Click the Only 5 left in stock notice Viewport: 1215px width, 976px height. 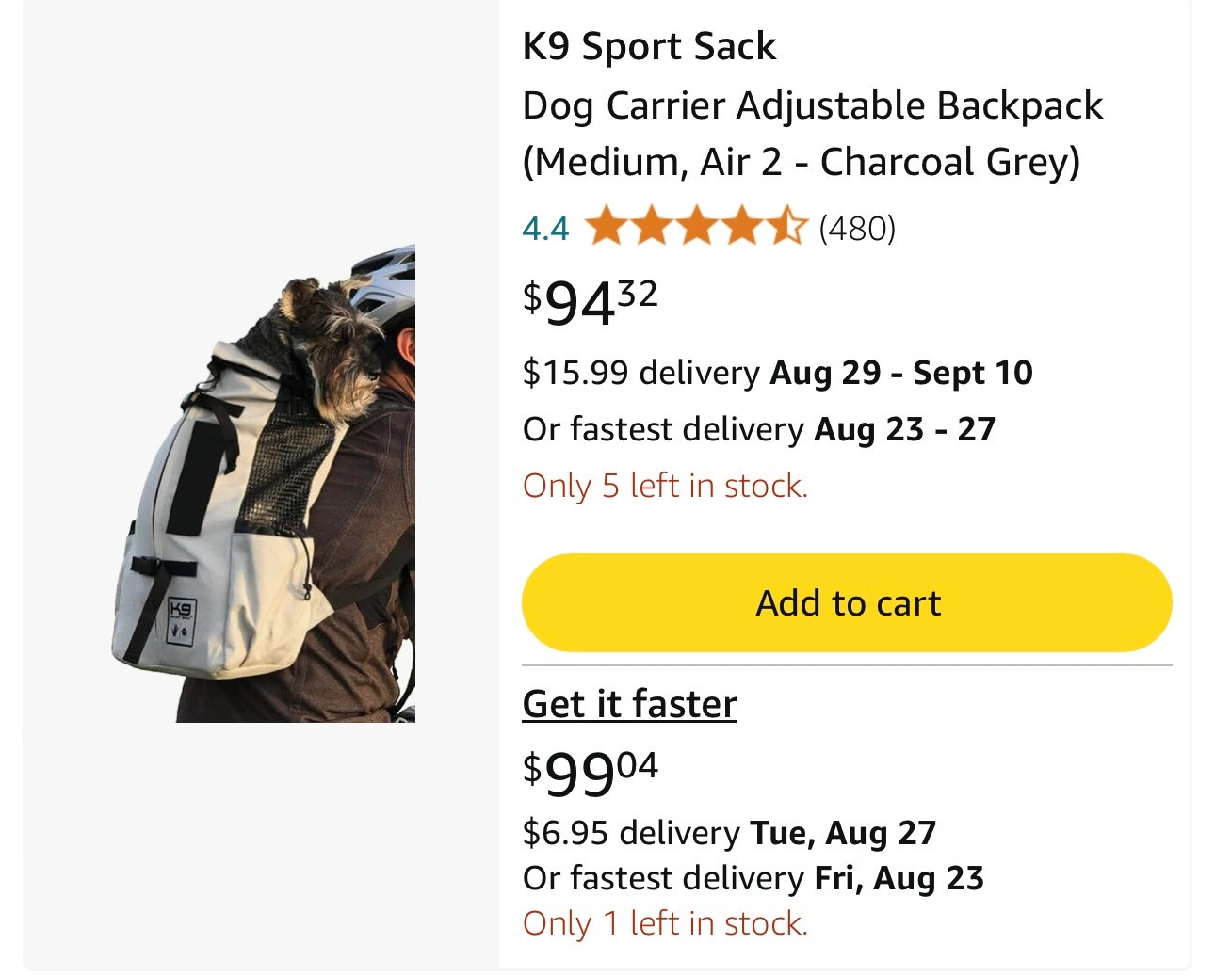tap(665, 486)
